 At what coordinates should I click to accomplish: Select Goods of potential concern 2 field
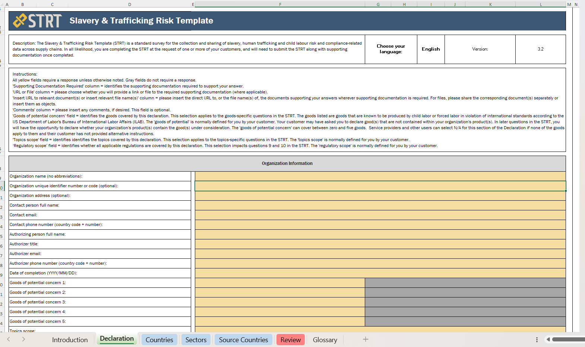[280, 293]
